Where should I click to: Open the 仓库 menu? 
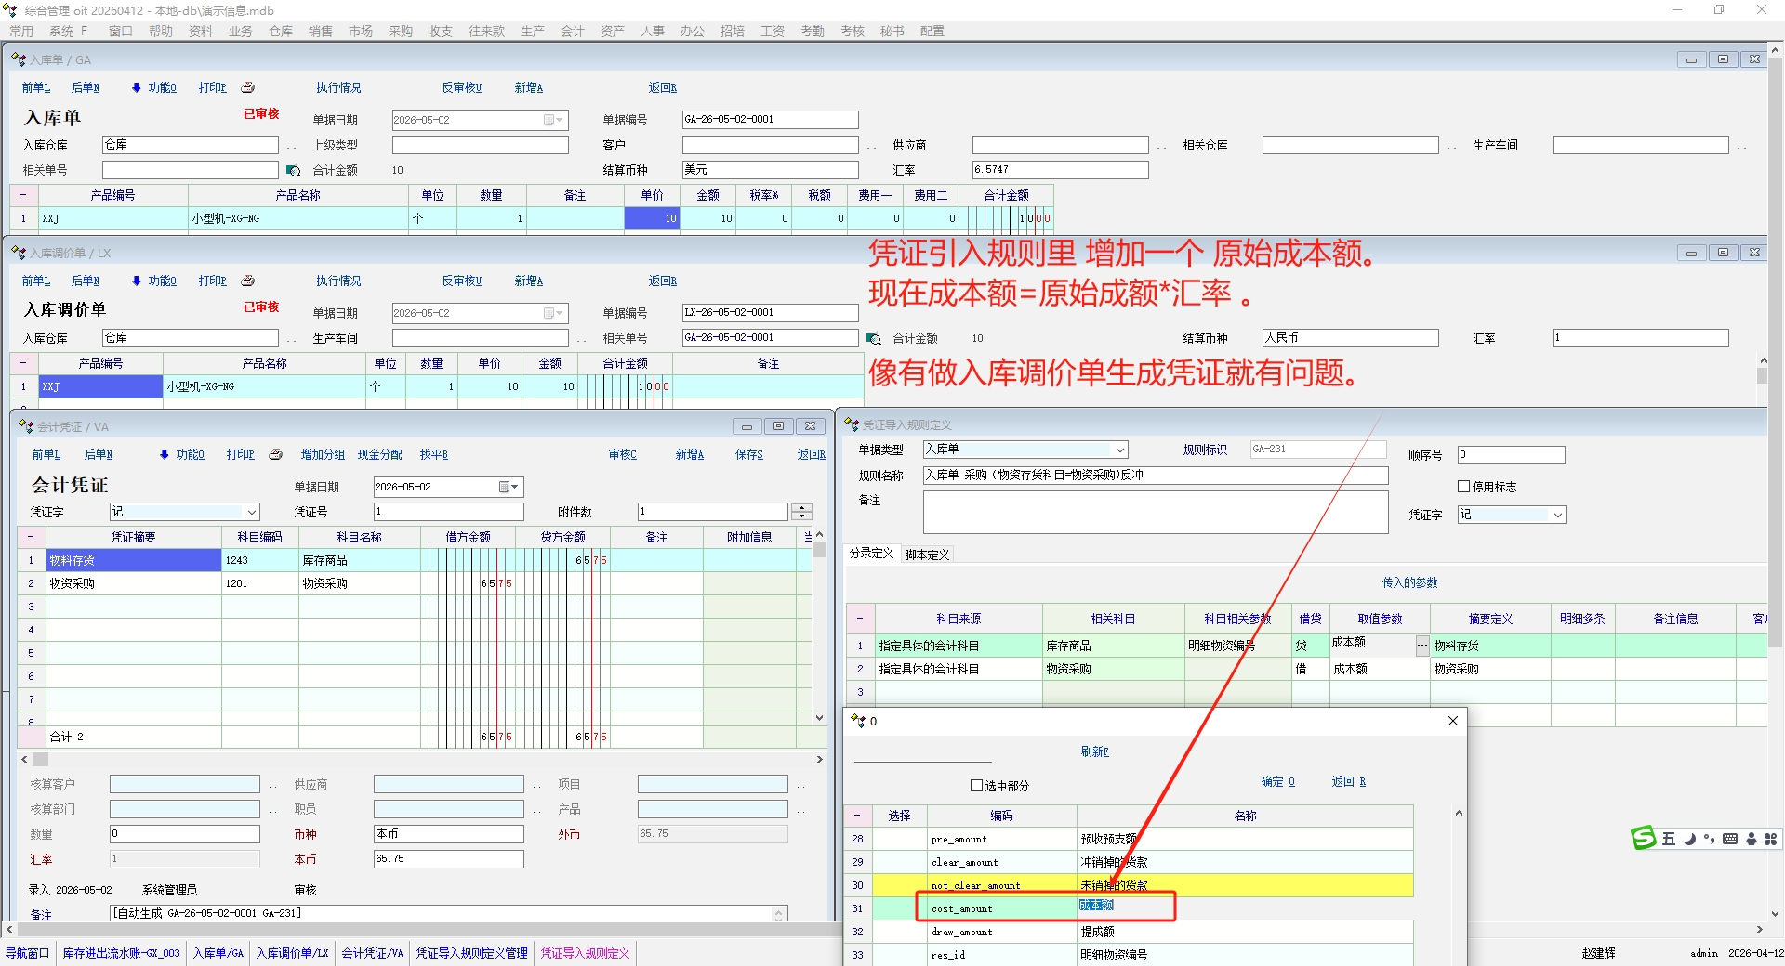[x=281, y=31]
